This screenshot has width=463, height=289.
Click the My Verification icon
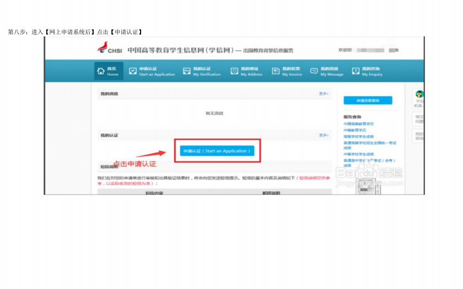(x=187, y=71)
